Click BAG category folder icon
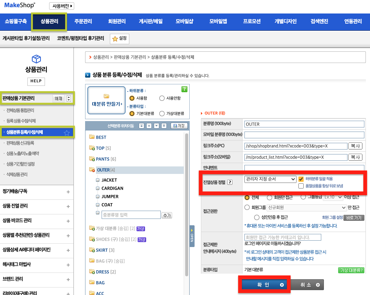The image size is (370, 295). 92,282
